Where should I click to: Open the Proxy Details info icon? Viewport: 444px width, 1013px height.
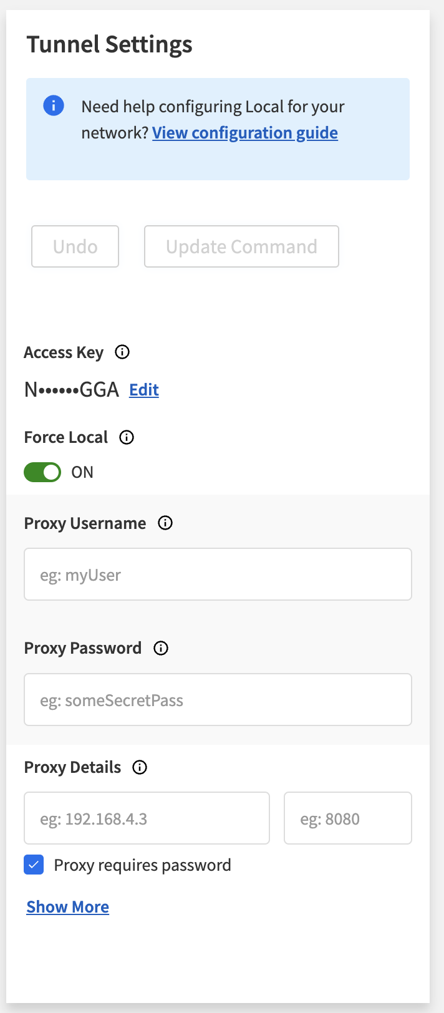pyautogui.click(x=140, y=767)
